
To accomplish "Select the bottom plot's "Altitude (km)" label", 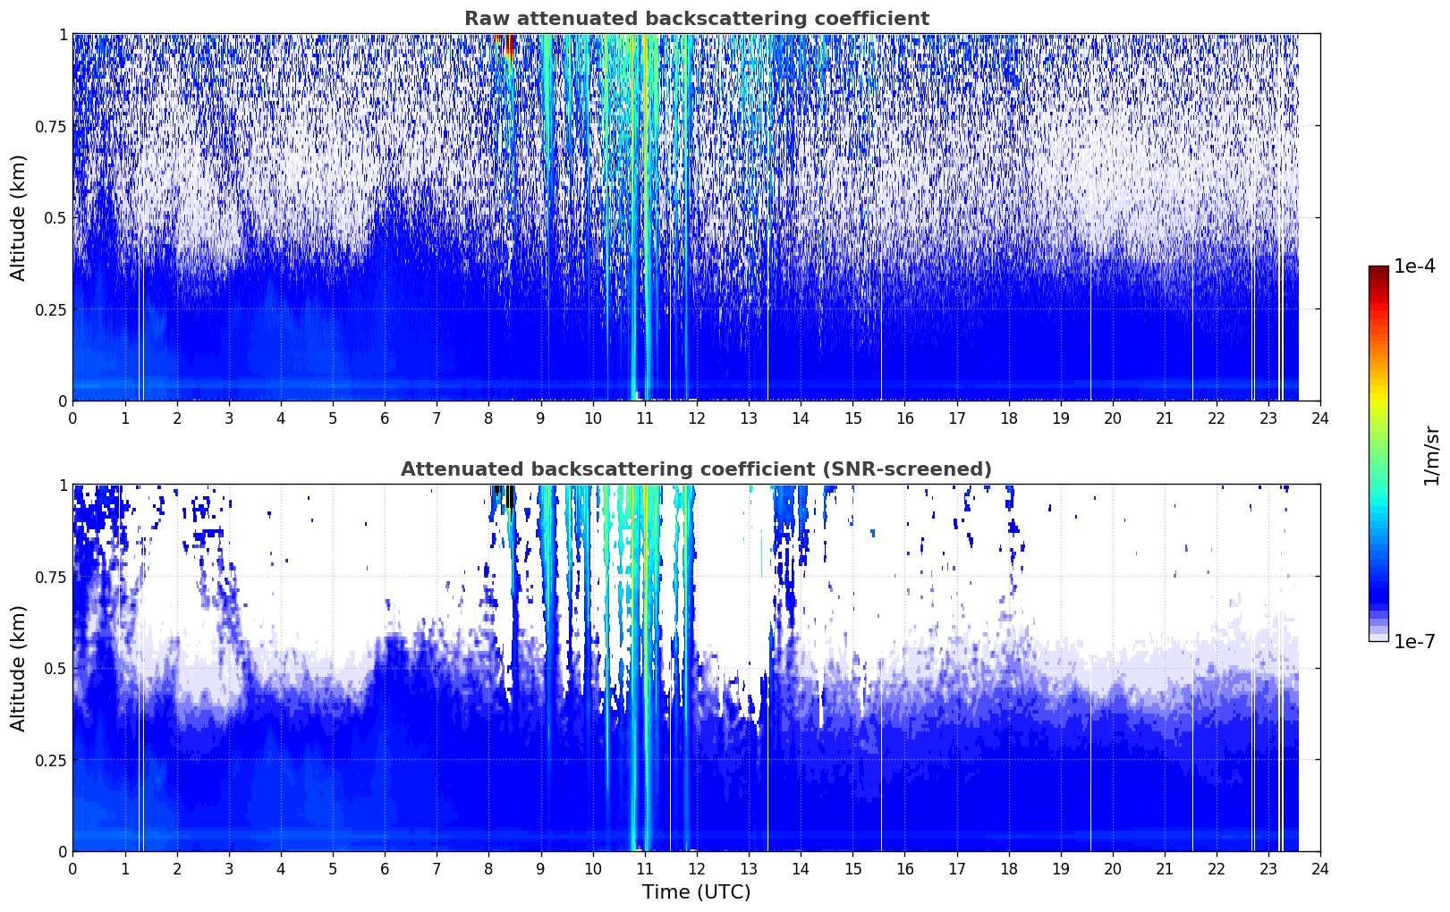I will [19, 668].
